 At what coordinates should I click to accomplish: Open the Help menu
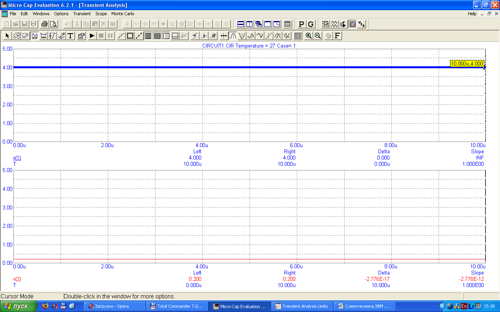(472, 14)
